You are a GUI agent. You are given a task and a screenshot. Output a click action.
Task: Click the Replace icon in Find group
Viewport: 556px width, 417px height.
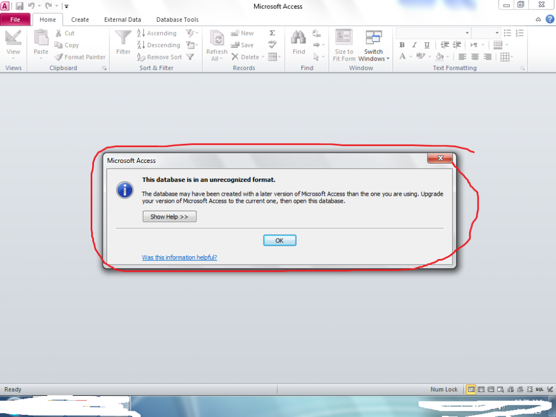pos(317,33)
